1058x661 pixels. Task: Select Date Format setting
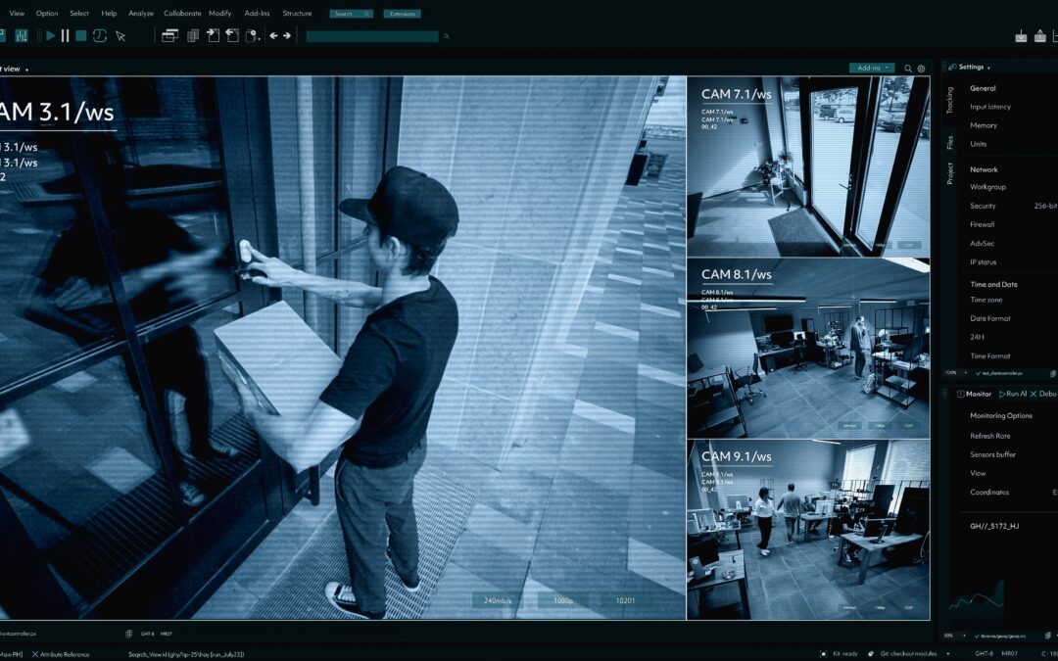point(989,318)
